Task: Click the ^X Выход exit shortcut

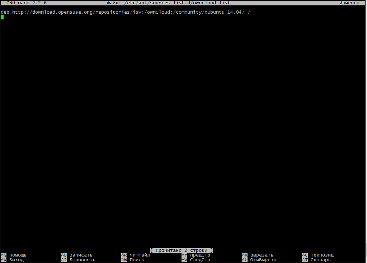Action: click(x=12, y=260)
